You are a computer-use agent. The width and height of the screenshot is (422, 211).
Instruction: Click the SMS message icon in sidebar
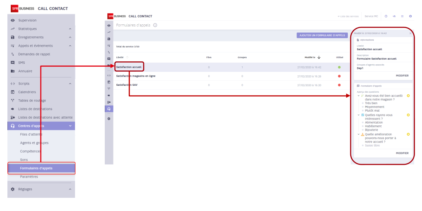(13, 63)
